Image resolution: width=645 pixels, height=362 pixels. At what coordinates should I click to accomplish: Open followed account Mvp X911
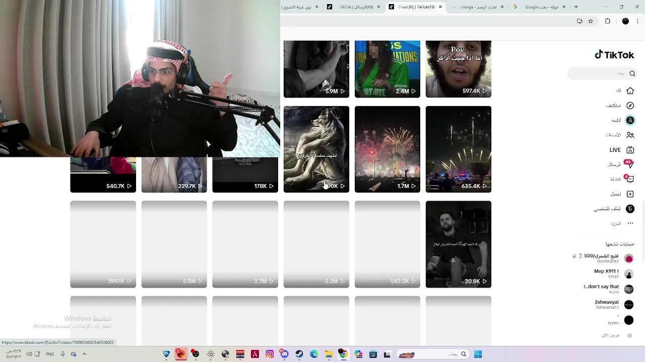(x=613, y=274)
